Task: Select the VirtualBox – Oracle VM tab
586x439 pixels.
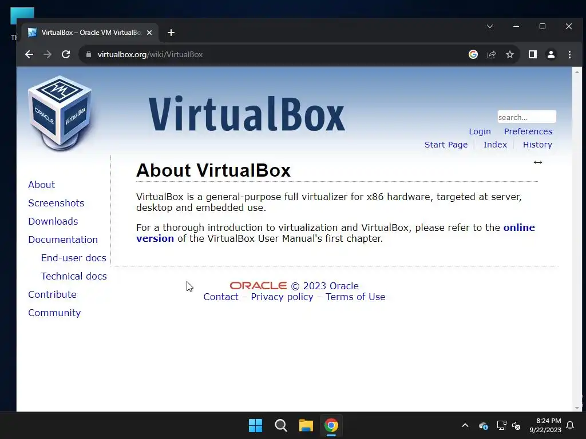Action: [90, 33]
